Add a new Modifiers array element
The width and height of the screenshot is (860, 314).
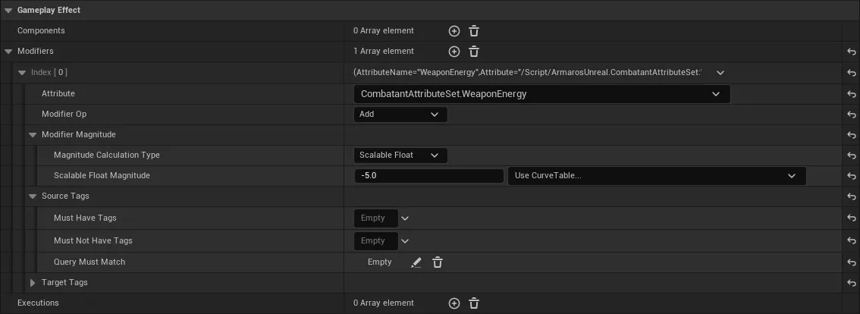click(454, 52)
